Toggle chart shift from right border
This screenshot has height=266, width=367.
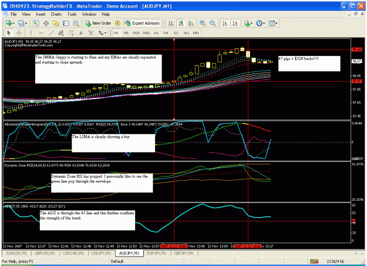(235, 23)
